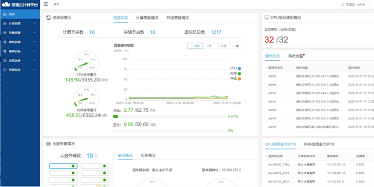Viewport: 374px width, 187px height.
Task: Click the 网络资源 globe sidebar icon
Action: (5, 42)
